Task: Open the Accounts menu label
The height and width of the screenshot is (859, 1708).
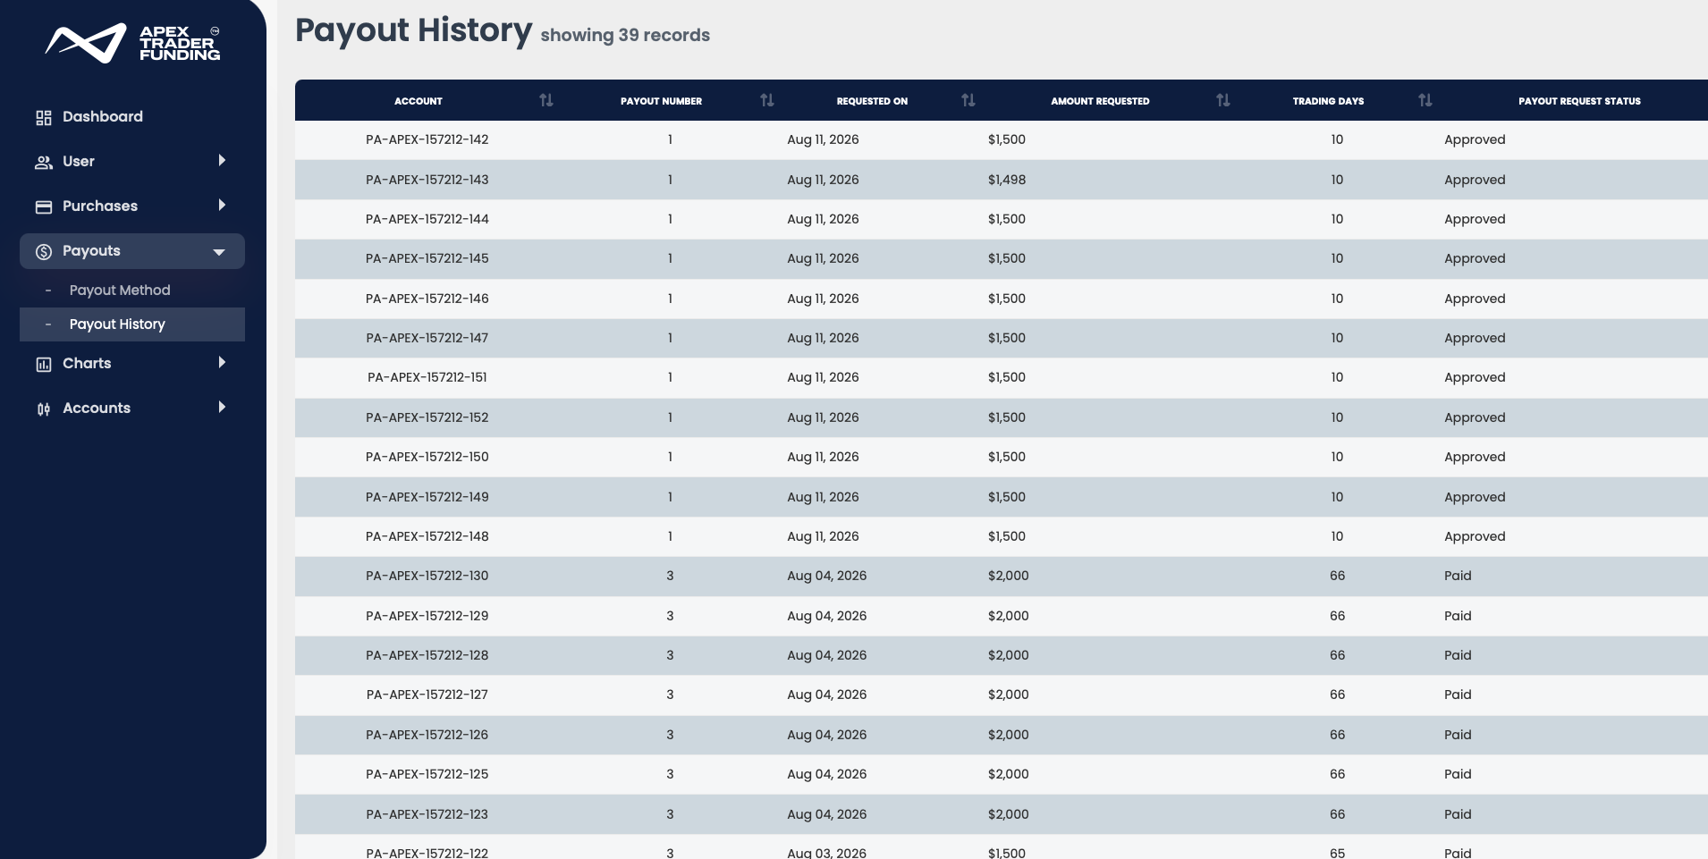Action: [x=97, y=408]
